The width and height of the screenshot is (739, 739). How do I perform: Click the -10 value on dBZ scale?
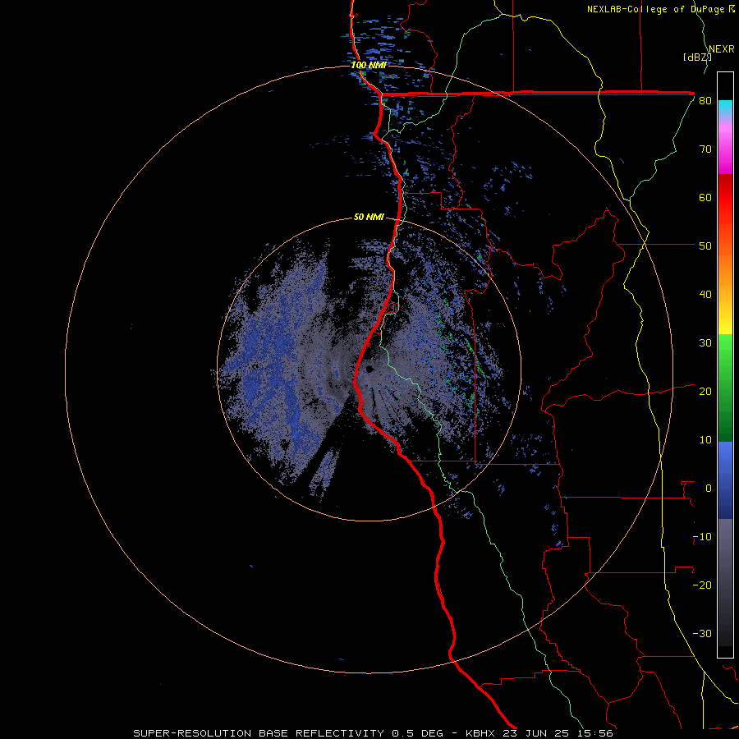coord(702,537)
